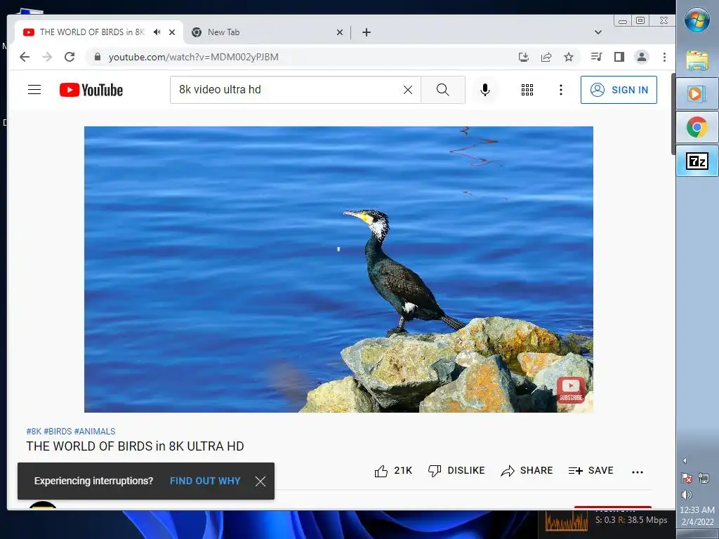Image resolution: width=719 pixels, height=539 pixels.
Task: Open the Chrome three-dot menu
Action: tap(664, 57)
